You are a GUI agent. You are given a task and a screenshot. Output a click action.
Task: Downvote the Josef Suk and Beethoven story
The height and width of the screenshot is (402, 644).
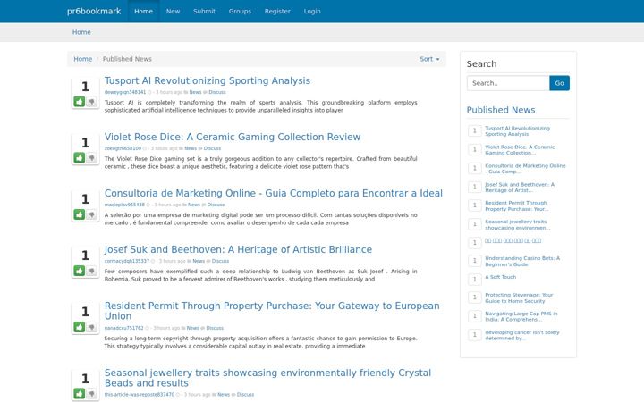click(x=91, y=271)
